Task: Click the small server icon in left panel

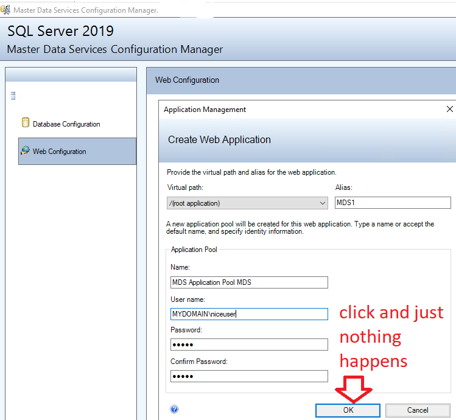Action: pos(13,96)
